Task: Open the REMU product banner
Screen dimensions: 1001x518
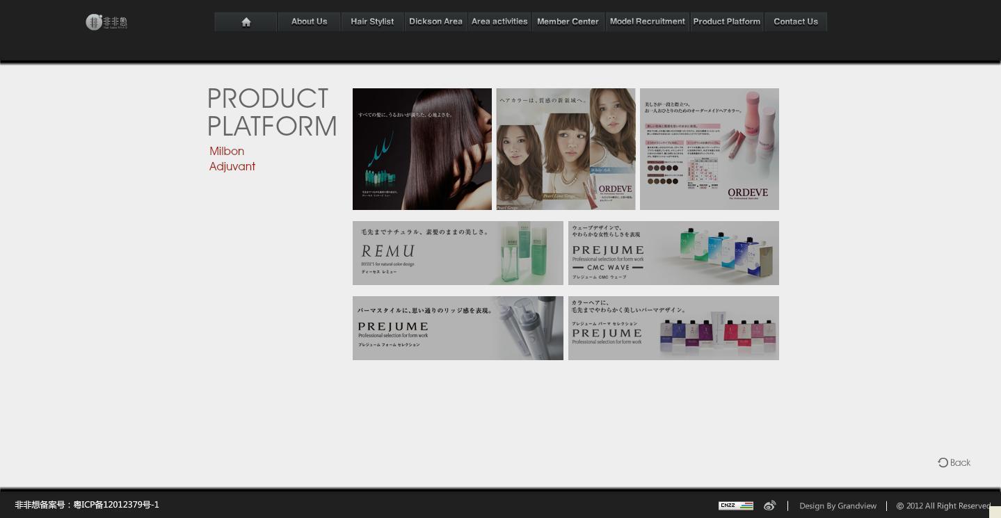Action: point(458,253)
